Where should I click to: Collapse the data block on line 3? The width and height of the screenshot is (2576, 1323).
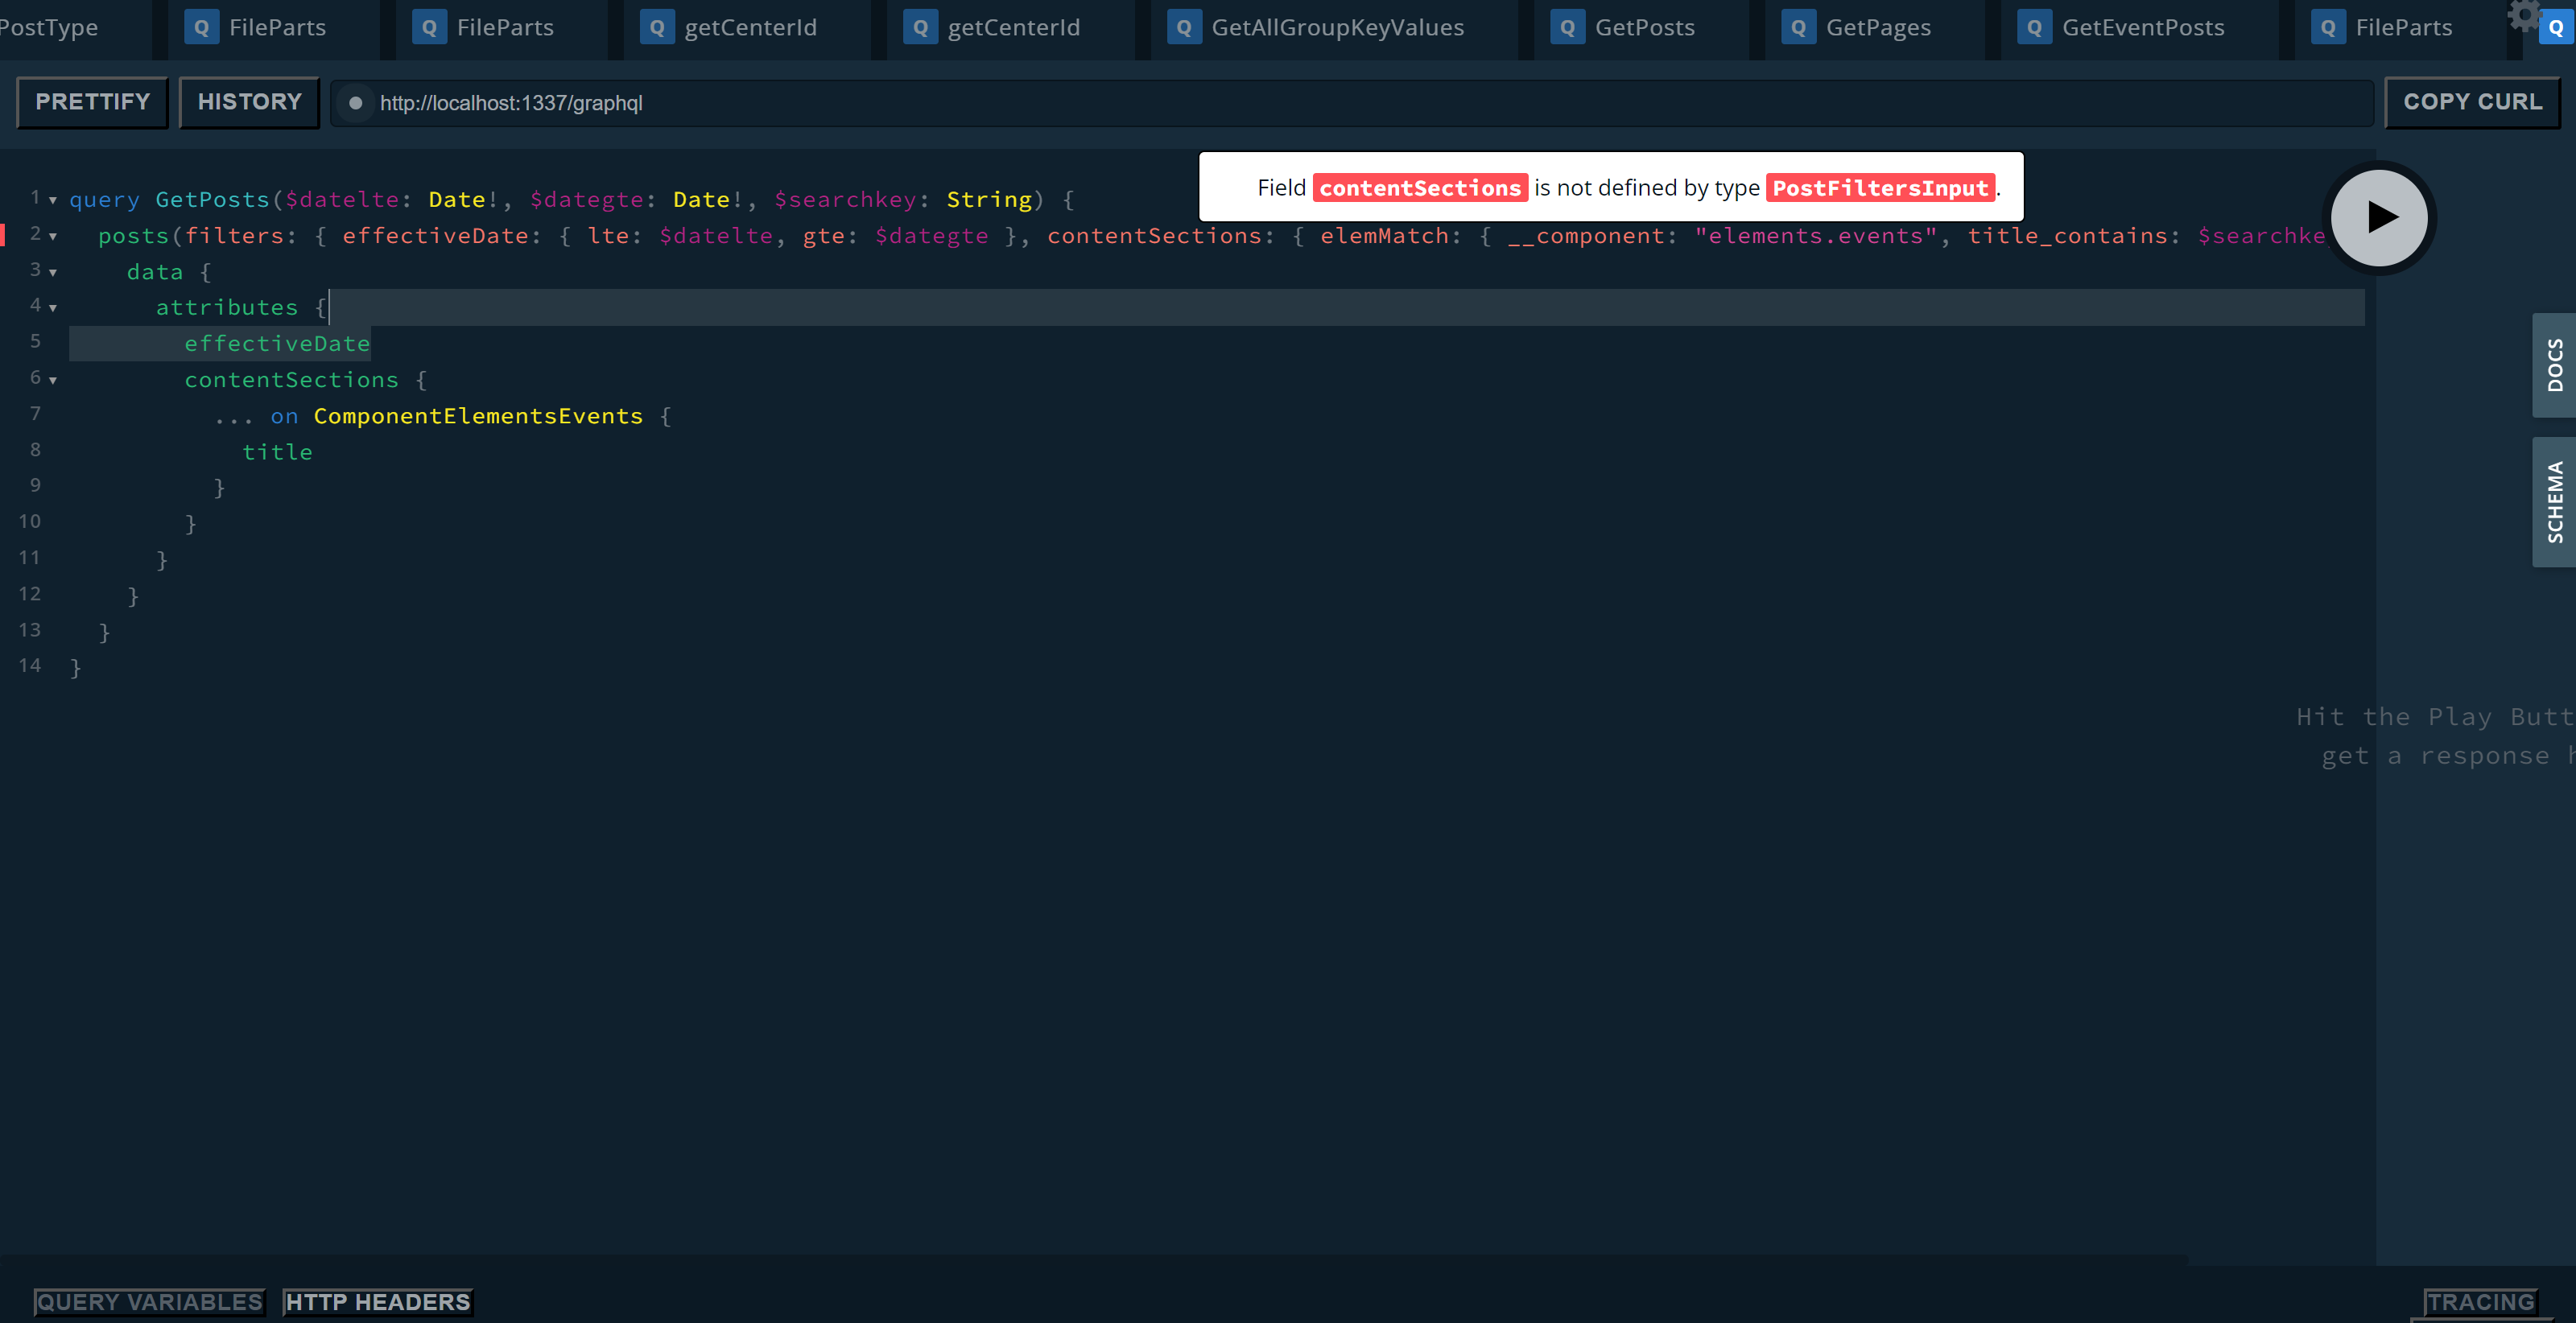point(53,272)
